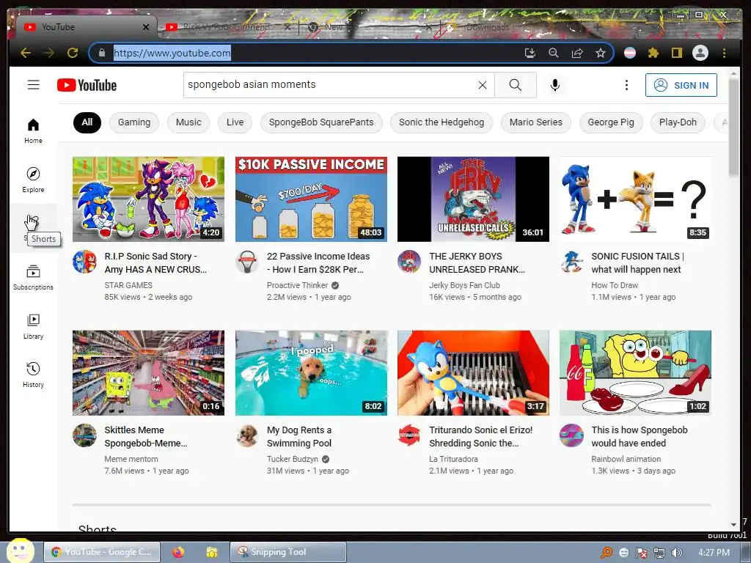
Task: Open the STAR GAMES channel link
Action: [x=128, y=285]
